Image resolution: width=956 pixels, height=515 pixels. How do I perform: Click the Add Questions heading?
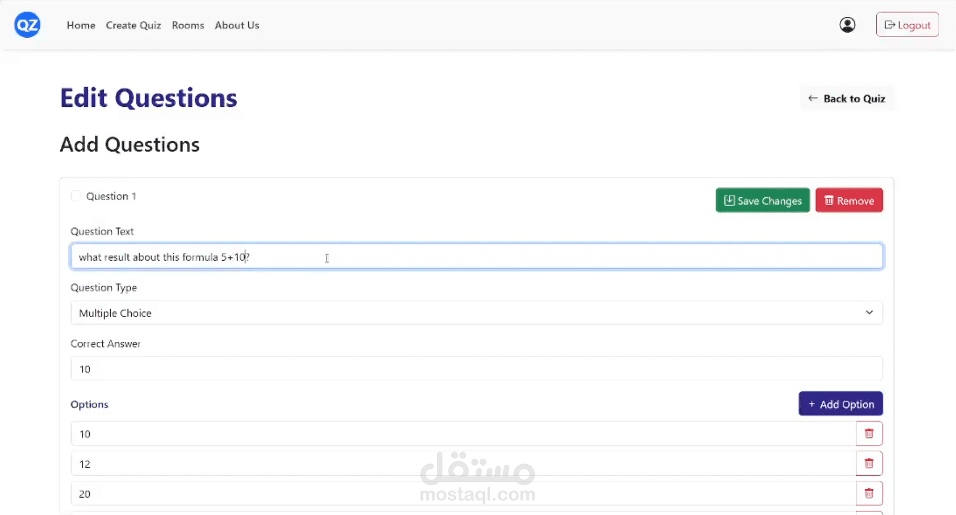coord(130,145)
